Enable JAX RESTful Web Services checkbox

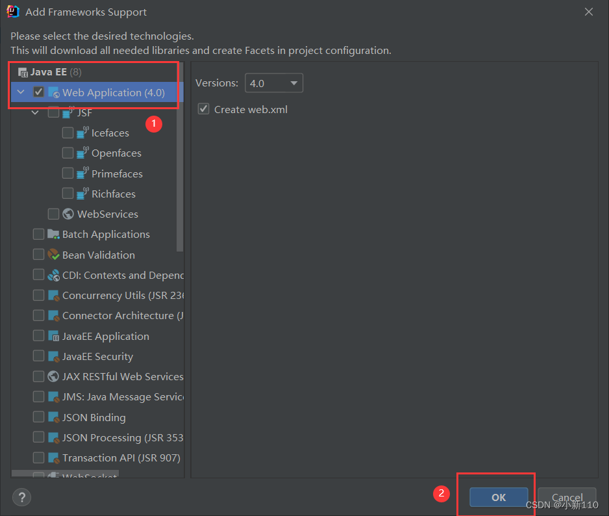pos(38,376)
